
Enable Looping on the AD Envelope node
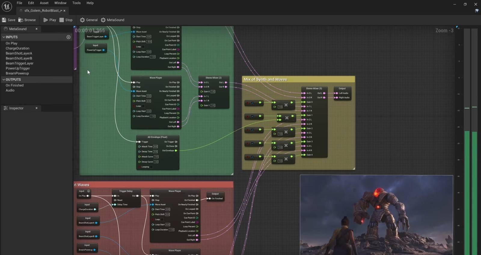coord(151,167)
